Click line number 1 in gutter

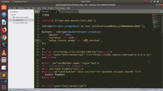coord(38,15)
